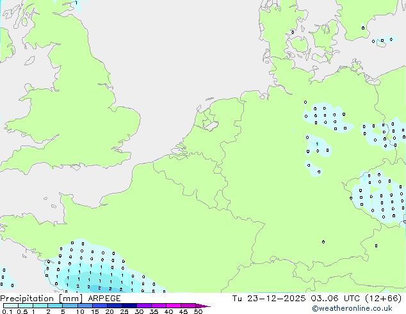Select the 30–35 mm violet legend swatch

[x=143, y=306]
